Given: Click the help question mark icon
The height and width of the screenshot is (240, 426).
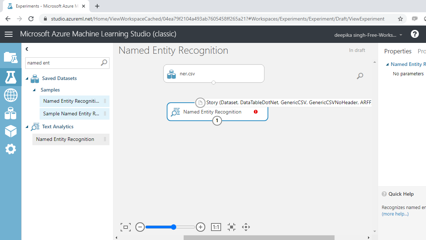Looking at the screenshot, I should coord(414,34).
